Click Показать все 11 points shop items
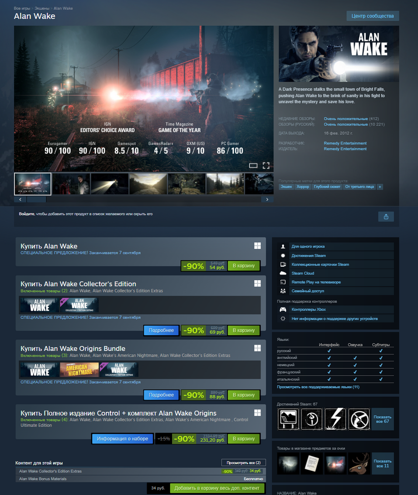This screenshot has height=495, width=418. pyautogui.click(x=382, y=463)
